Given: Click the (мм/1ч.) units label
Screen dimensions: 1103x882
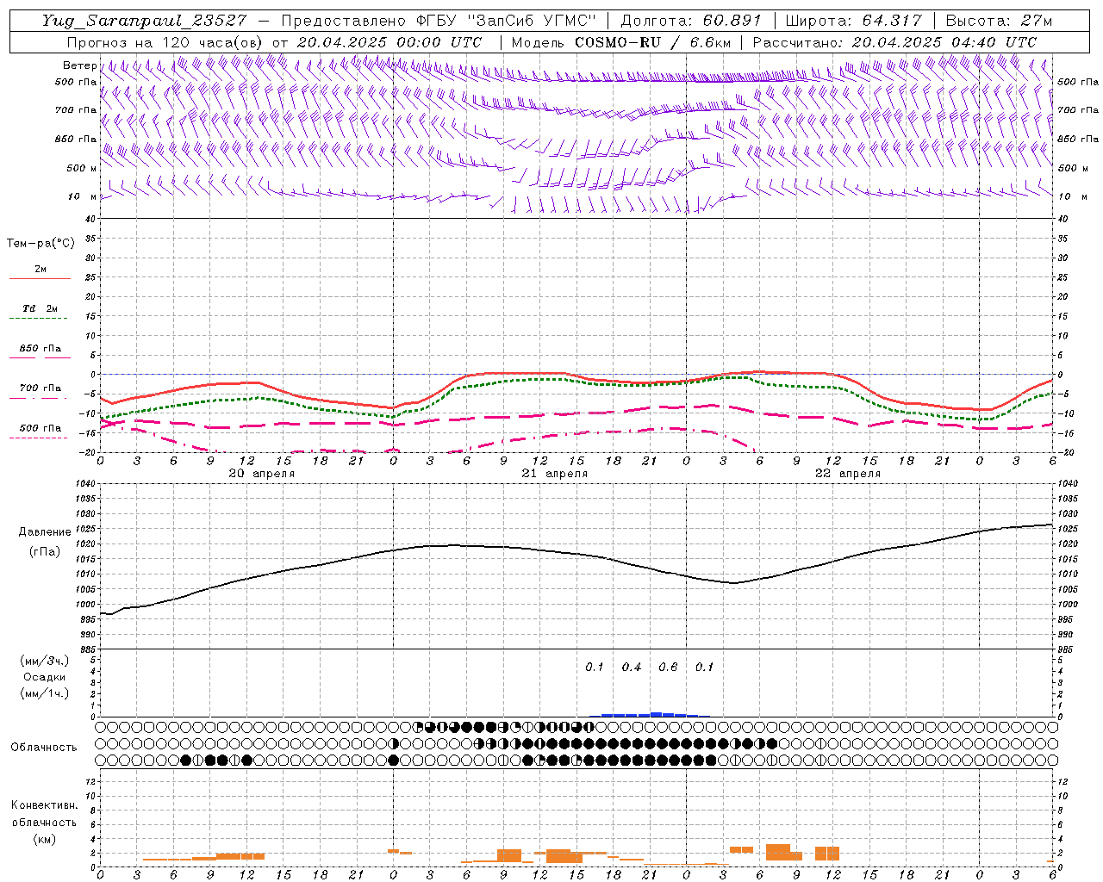Looking at the screenshot, I should click(45, 693).
